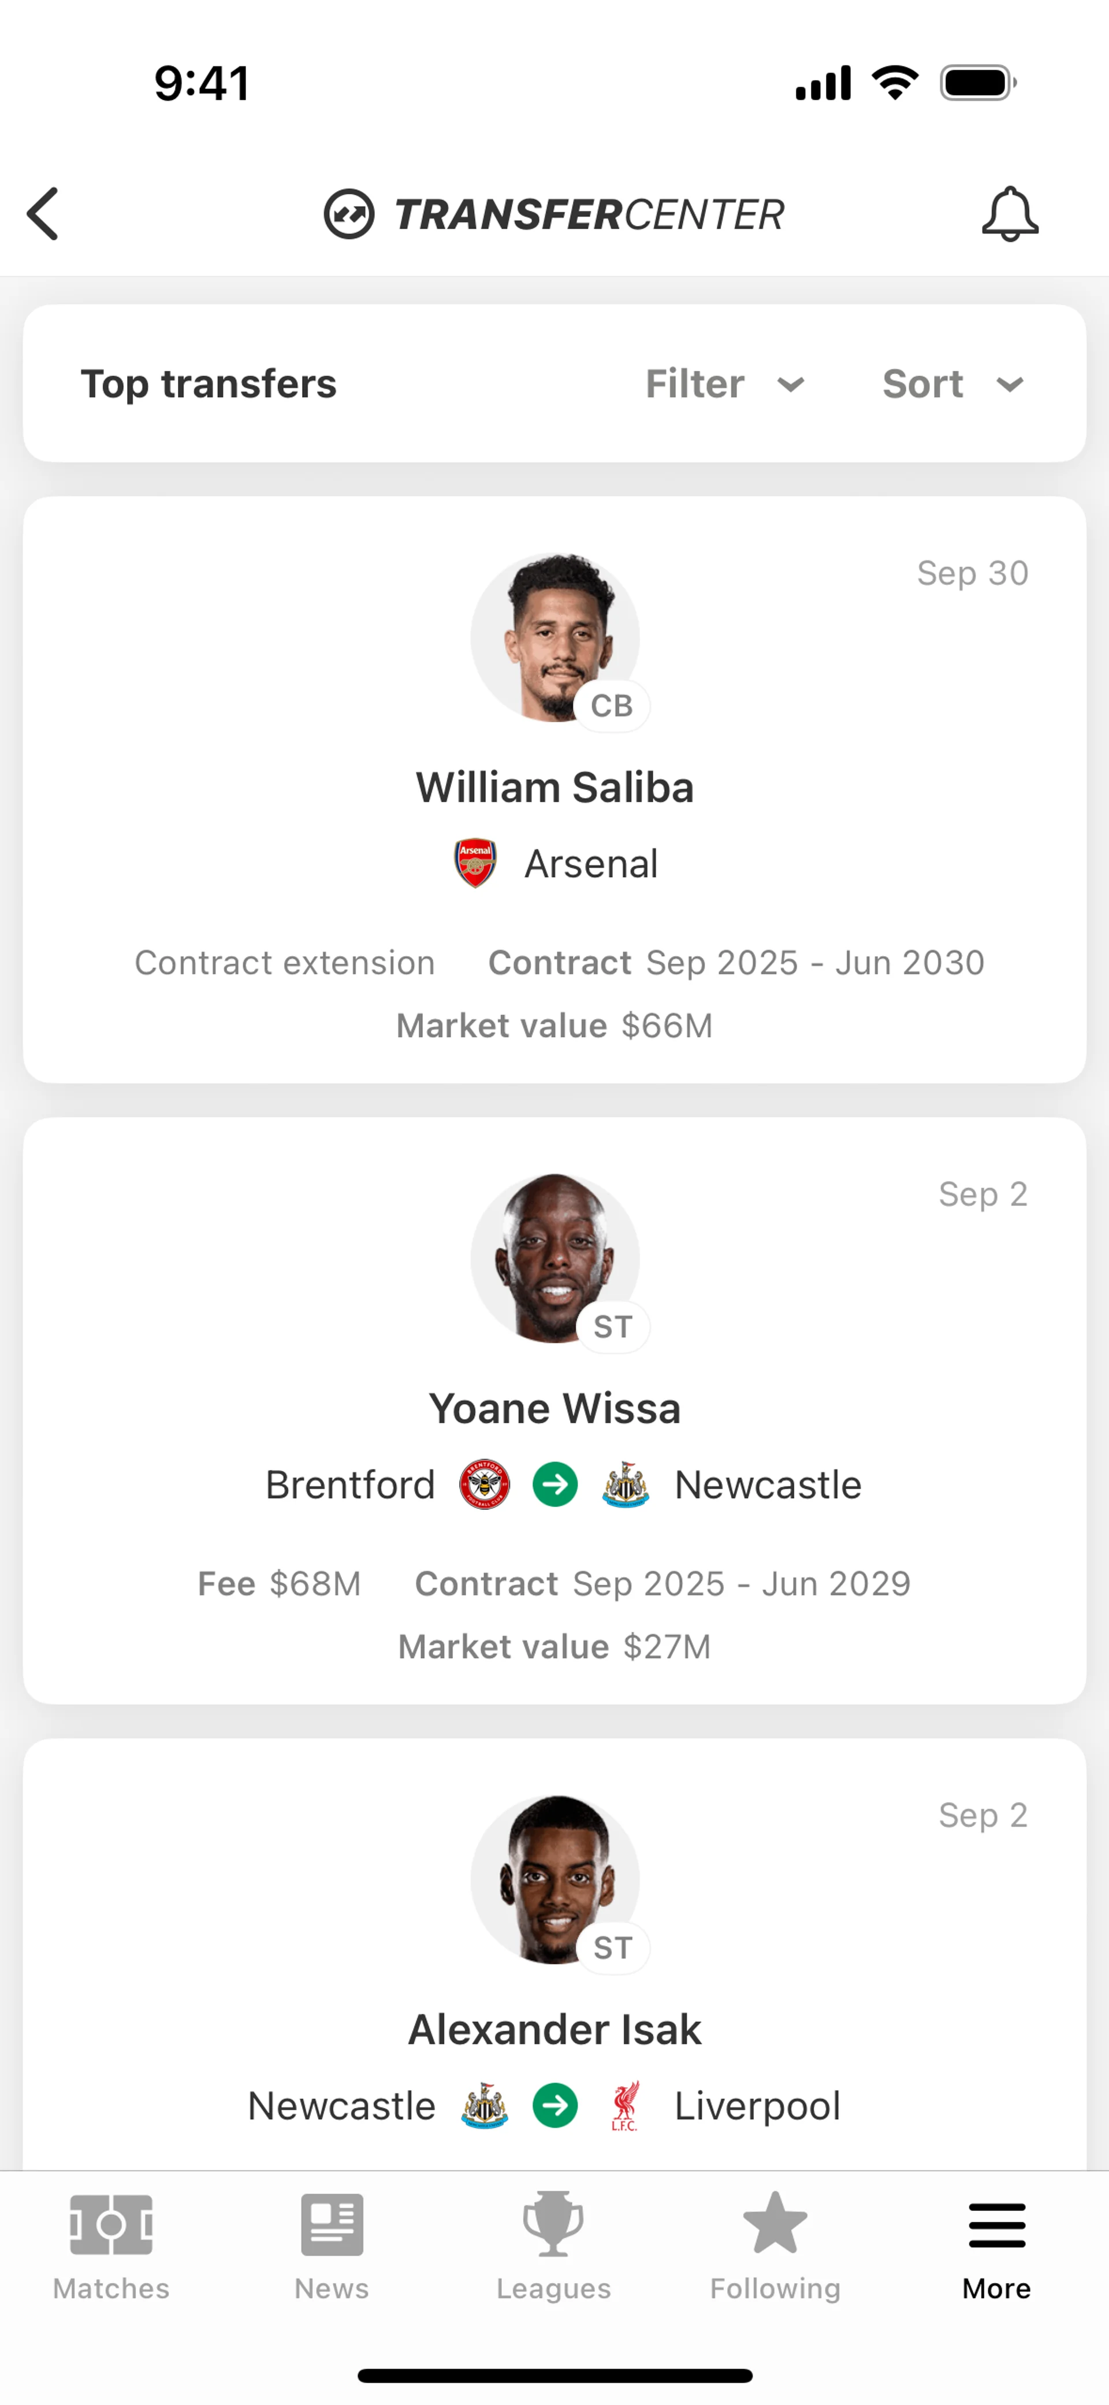1109x2405 pixels.
Task: Tap Alexander Isak's player photo
Action: click(554, 1879)
